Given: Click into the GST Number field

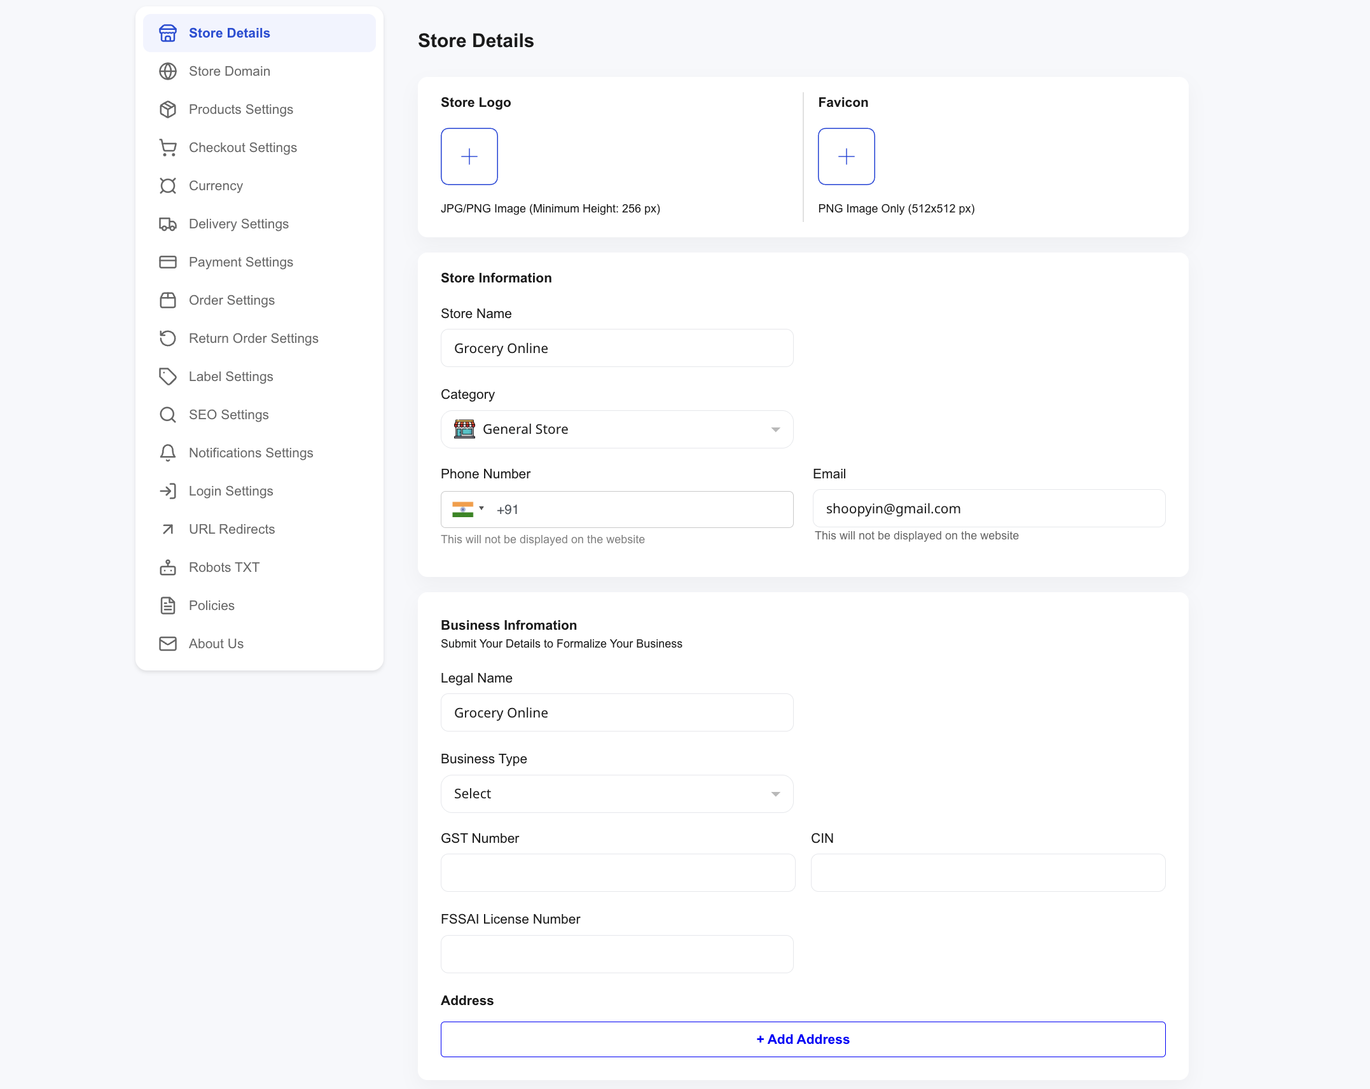Looking at the screenshot, I should point(618,873).
